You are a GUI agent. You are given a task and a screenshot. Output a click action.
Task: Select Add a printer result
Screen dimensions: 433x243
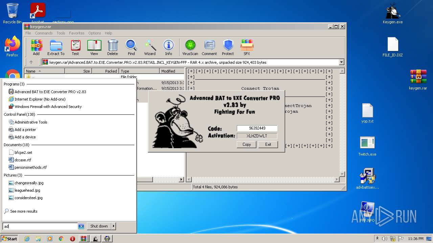click(25, 130)
